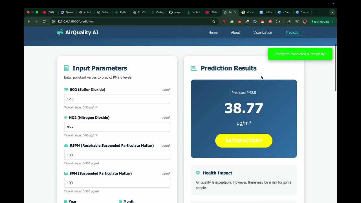Bookmark this page with the star icon
Image resolution: width=361 pixels, height=203 pixels.
click(x=213, y=21)
